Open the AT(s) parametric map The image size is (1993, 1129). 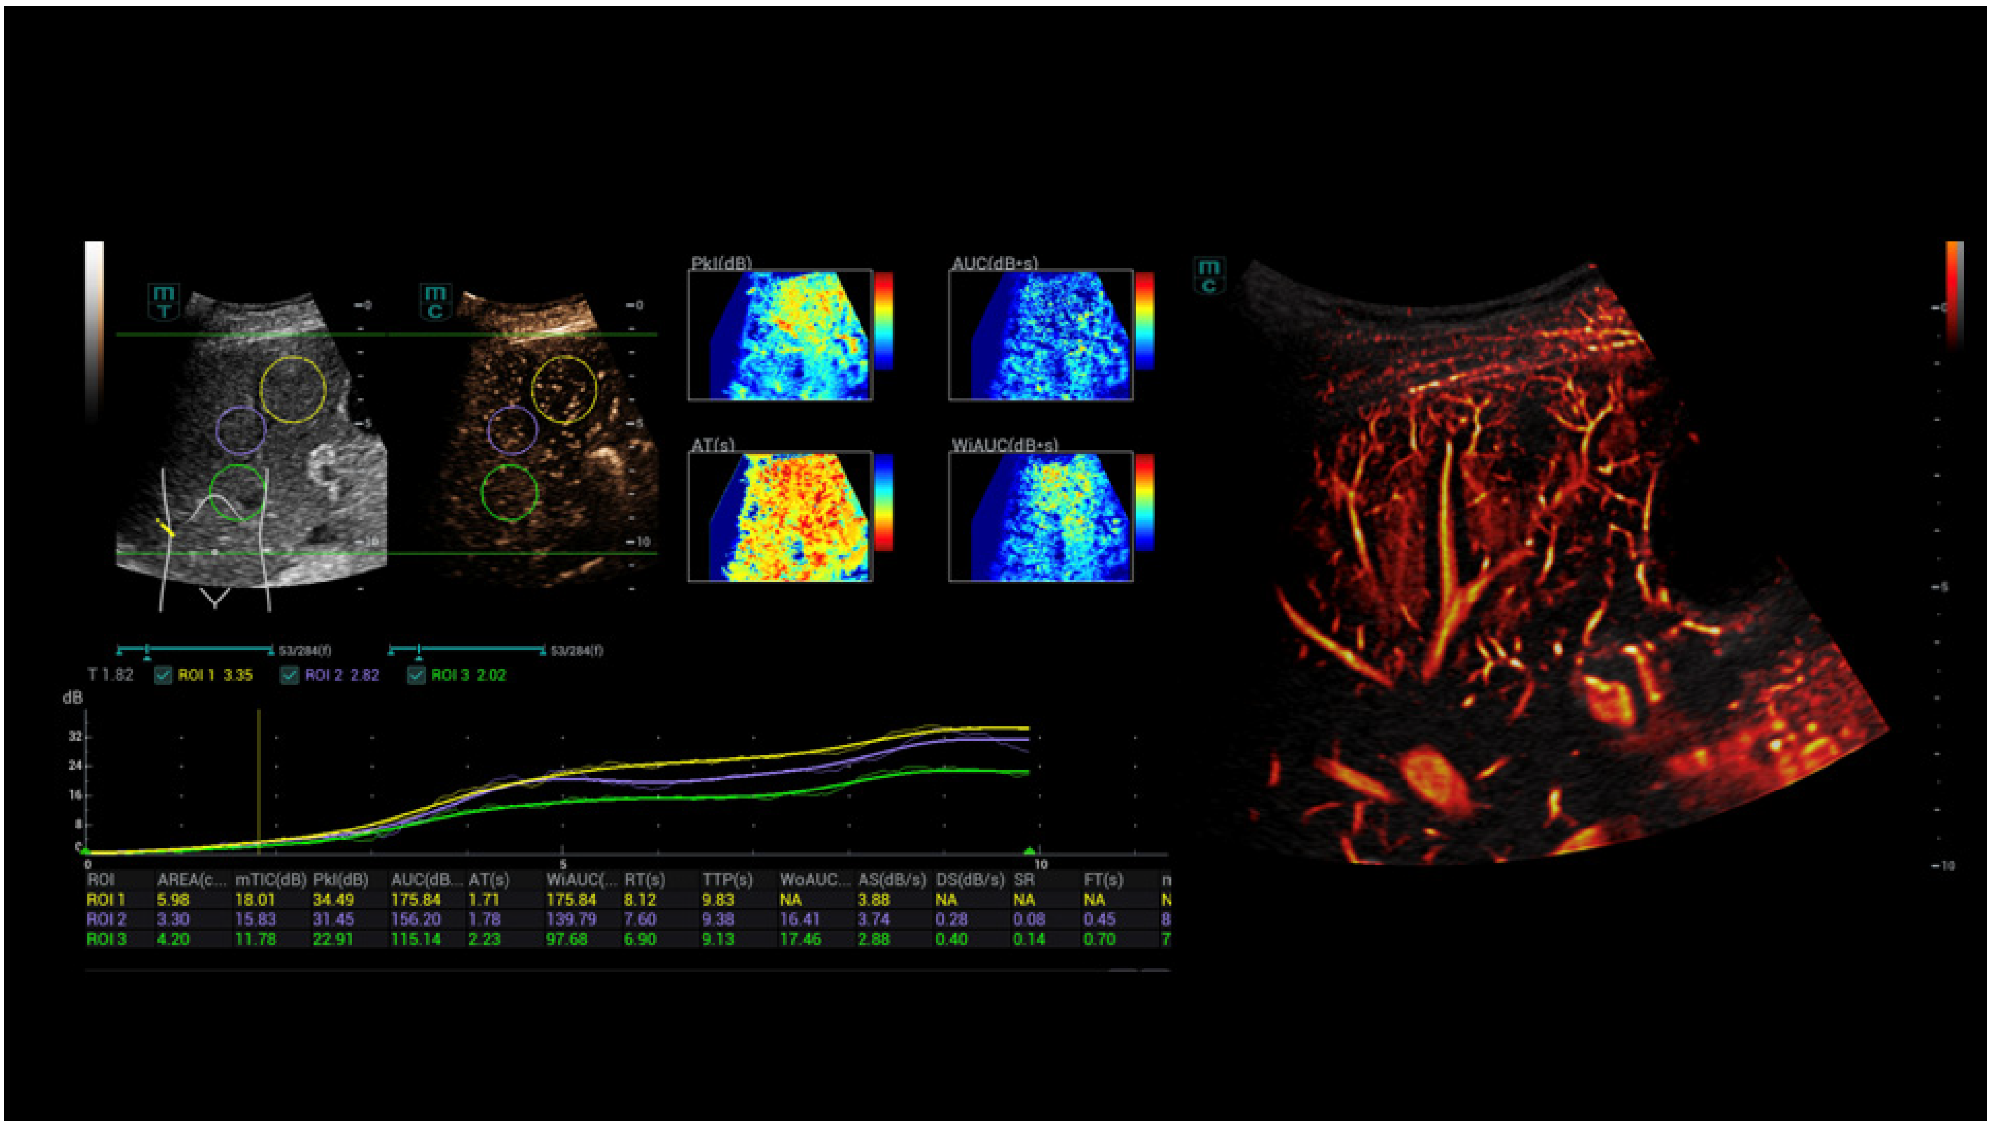(780, 517)
